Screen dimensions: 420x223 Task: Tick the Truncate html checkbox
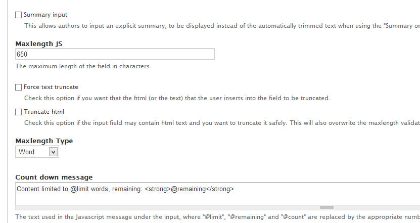click(19, 112)
